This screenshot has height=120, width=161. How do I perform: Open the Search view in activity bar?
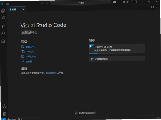coord(3,18)
